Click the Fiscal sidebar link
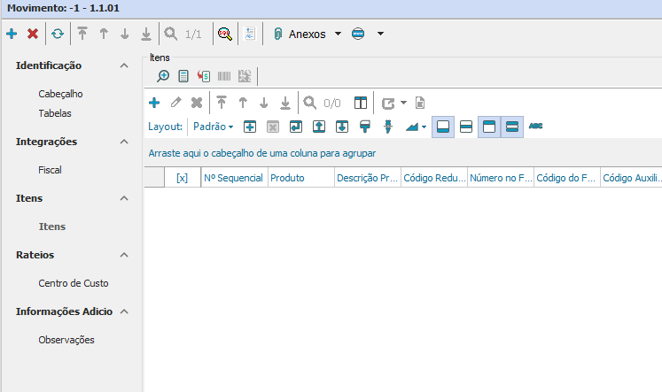Viewport: 662px width, 392px height. pos(51,170)
